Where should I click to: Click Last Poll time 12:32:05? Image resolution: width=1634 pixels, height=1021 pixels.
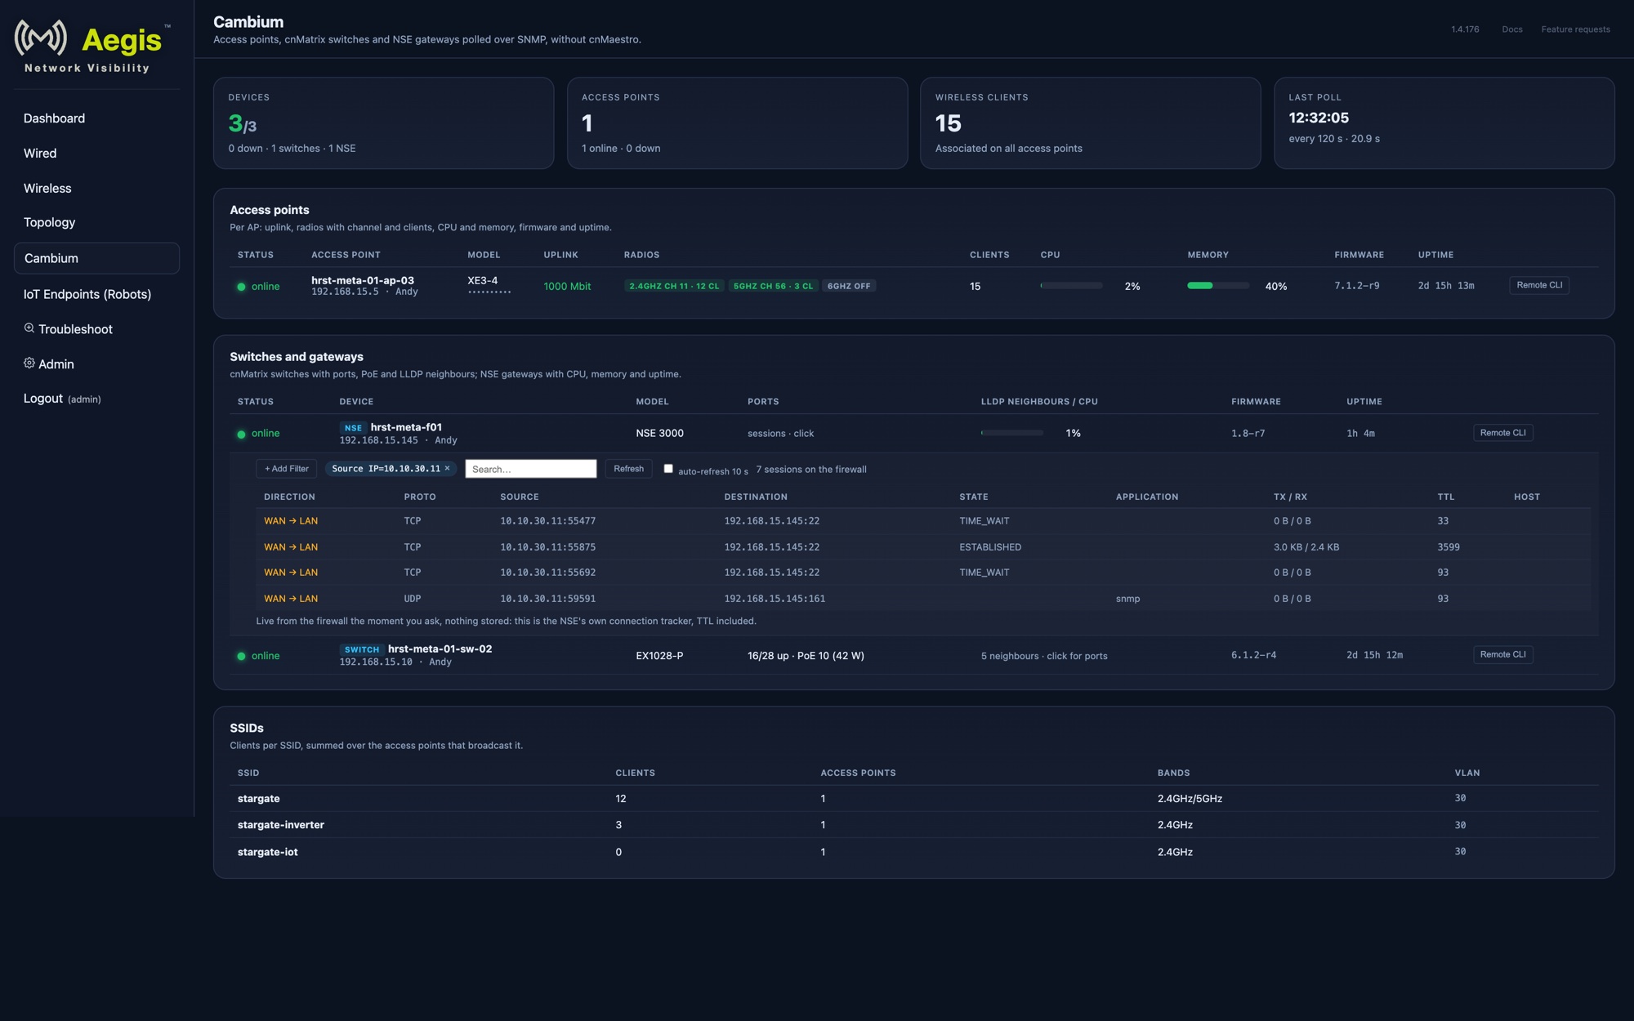point(1319,118)
